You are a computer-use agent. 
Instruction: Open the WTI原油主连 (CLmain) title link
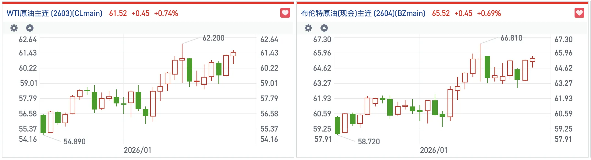55,13
